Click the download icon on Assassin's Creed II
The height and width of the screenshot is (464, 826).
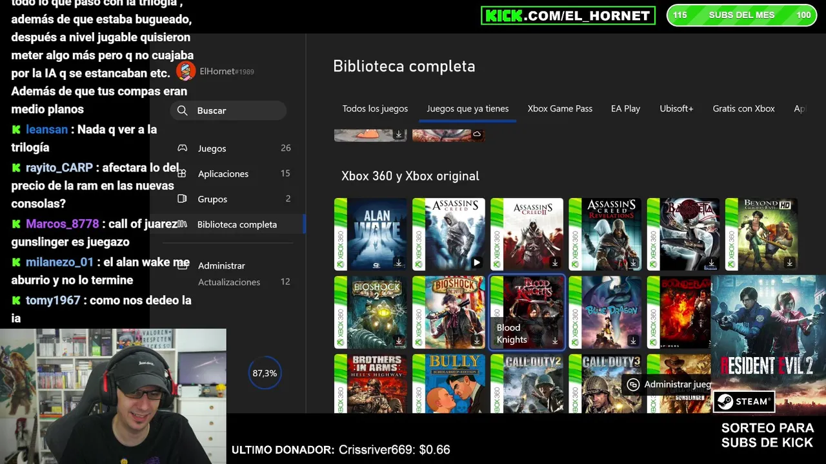(x=555, y=263)
